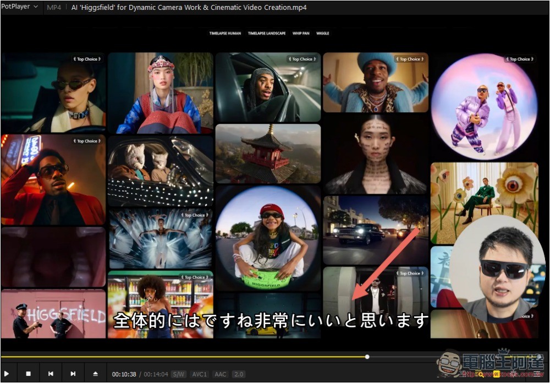Click the WIGGLE link
The height and width of the screenshot is (383, 550).
point(323,33)
